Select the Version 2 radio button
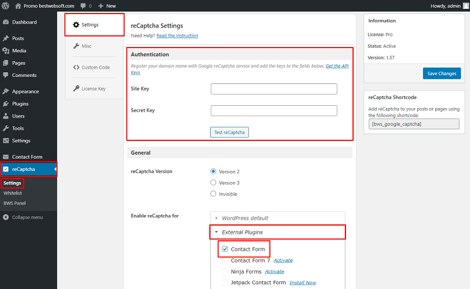Screen dimensions: 470x289 (213, 172)
